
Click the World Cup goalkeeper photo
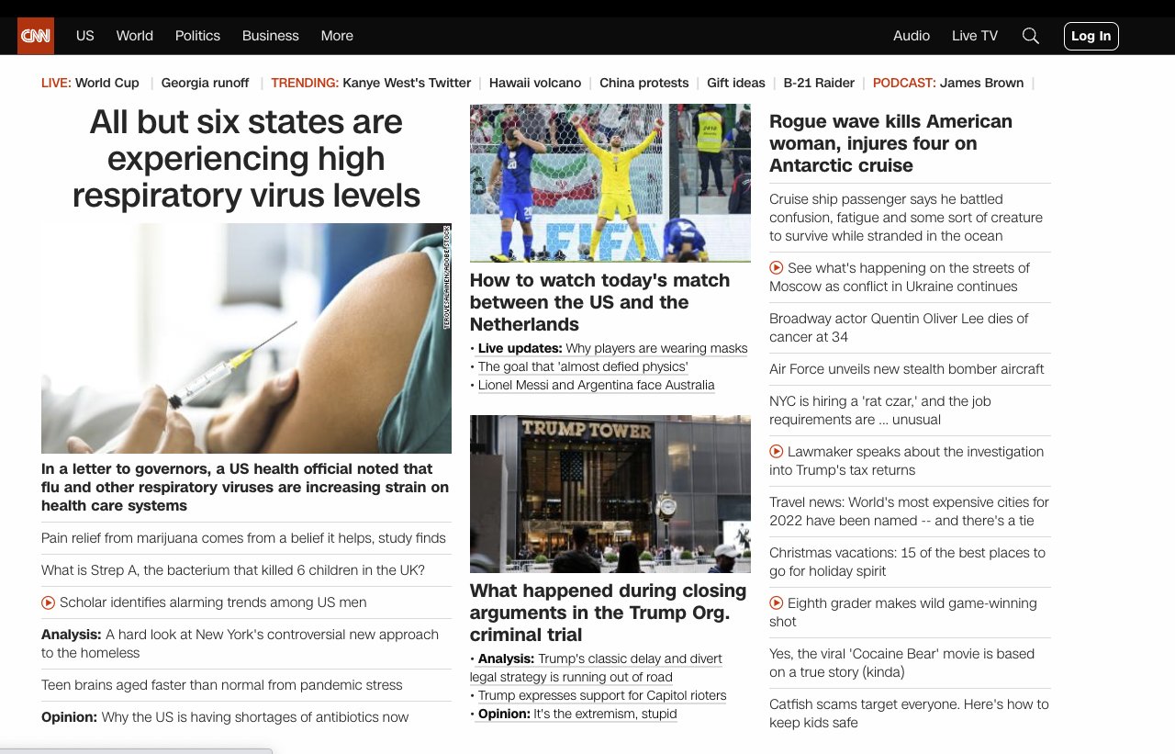tap(610, 183)
